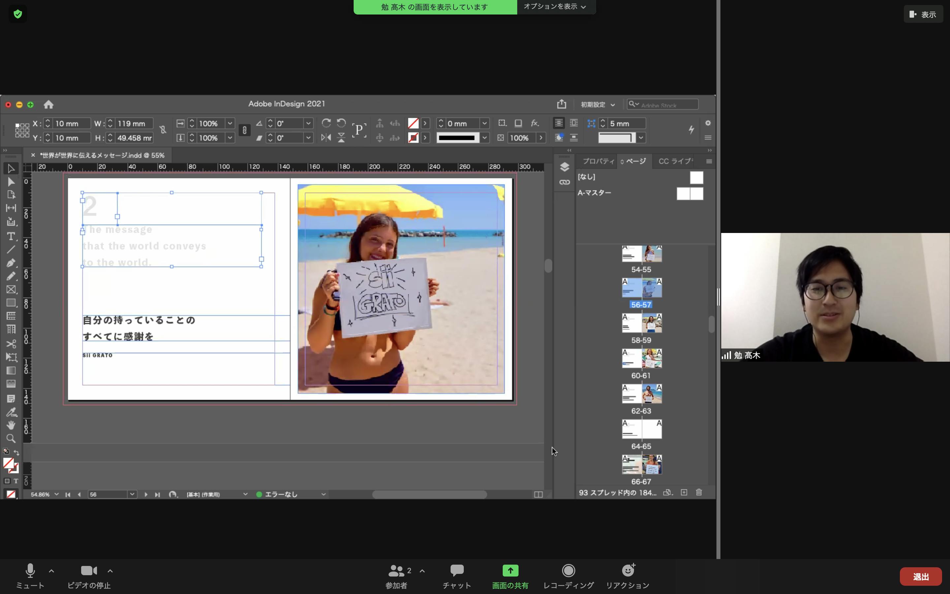The height and width of the screenshot is (594, 950).
Task: Open the Links panel icon
Action: (564, 182)
